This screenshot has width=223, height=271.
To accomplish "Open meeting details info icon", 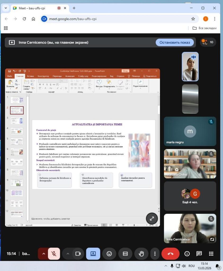I will click(x=187, y=254).
